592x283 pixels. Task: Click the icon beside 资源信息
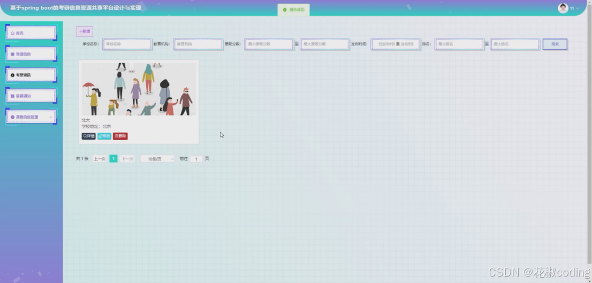pos(12,54)
